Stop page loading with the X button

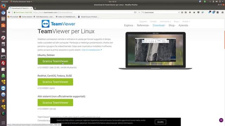point(139,13)
